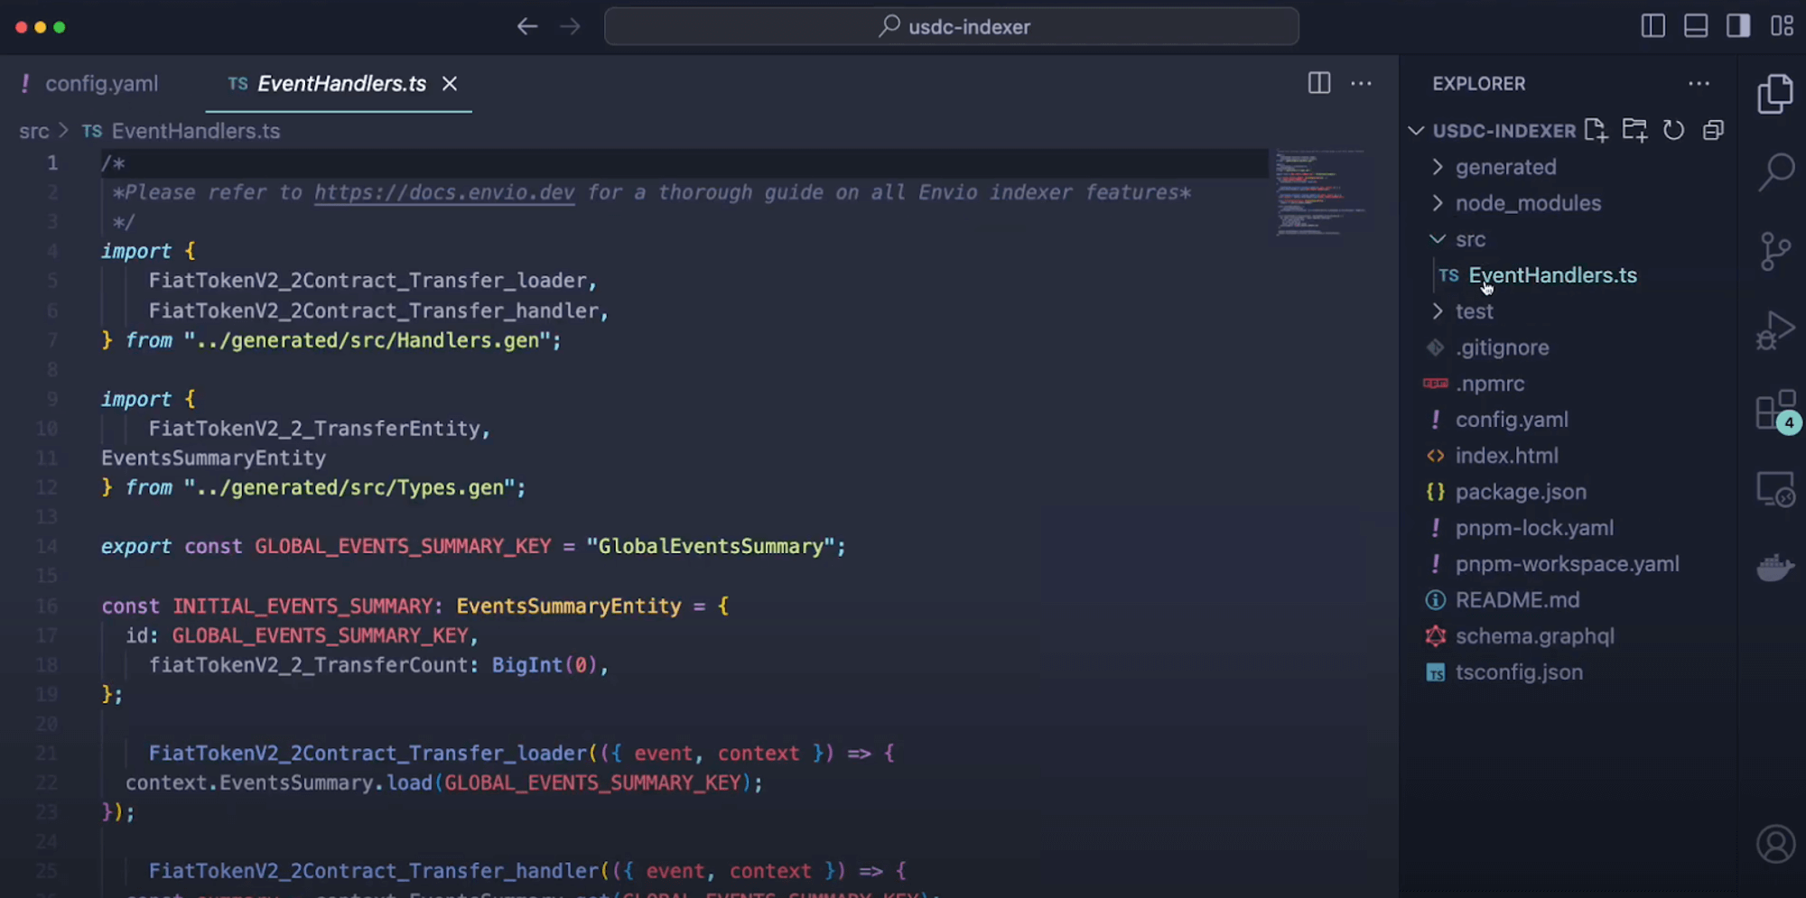The width and height of the screenshot is (1806, 898).
Task: Expand the node_modules folder
Action: [1527, 203]
